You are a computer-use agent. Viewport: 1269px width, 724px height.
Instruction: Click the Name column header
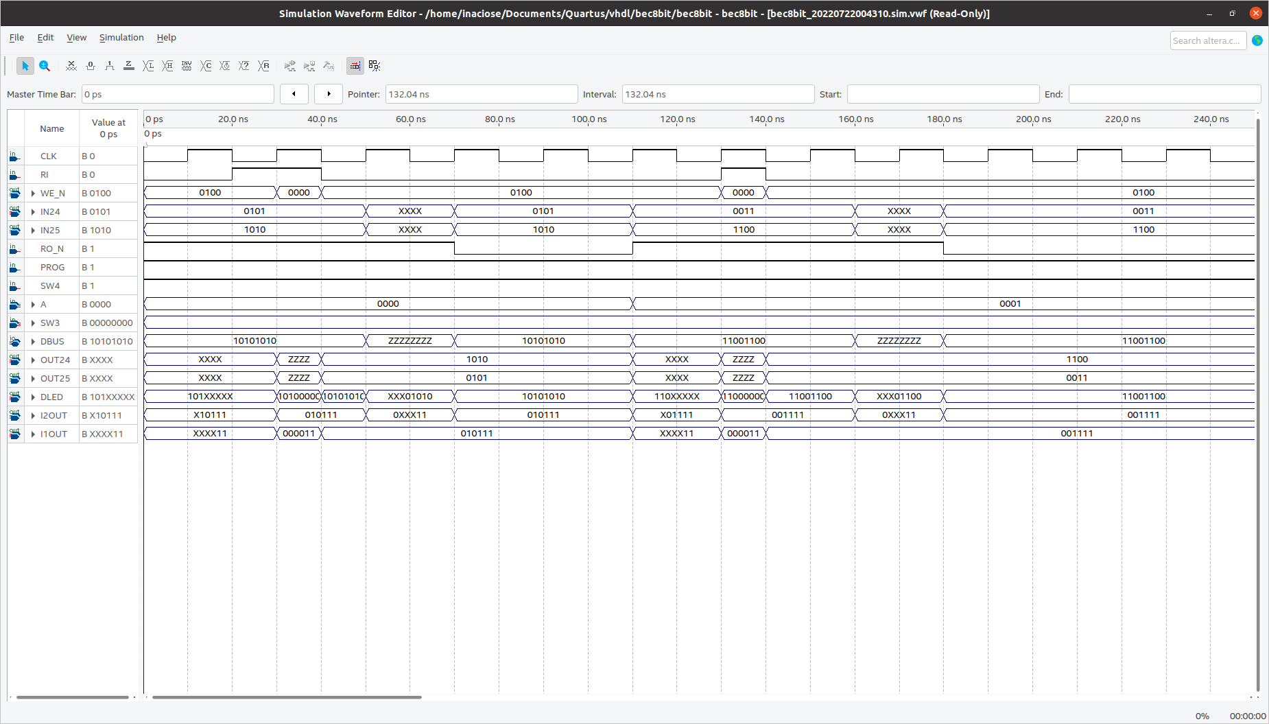[x=52, y=128]
